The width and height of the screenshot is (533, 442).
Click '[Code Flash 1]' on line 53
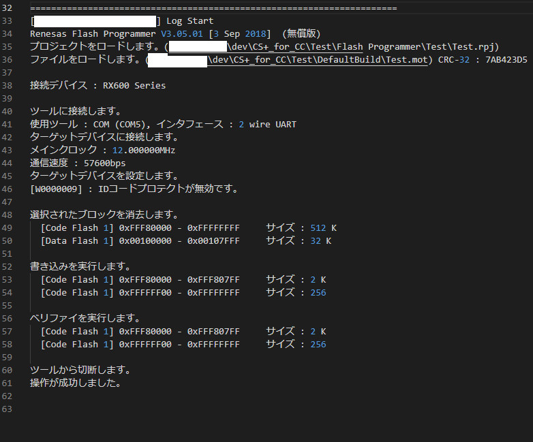pyautogui.click(x=77, y=280)
